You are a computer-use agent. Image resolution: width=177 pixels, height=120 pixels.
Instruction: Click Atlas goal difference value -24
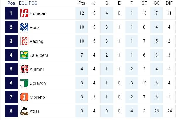(x=169, y=111)
